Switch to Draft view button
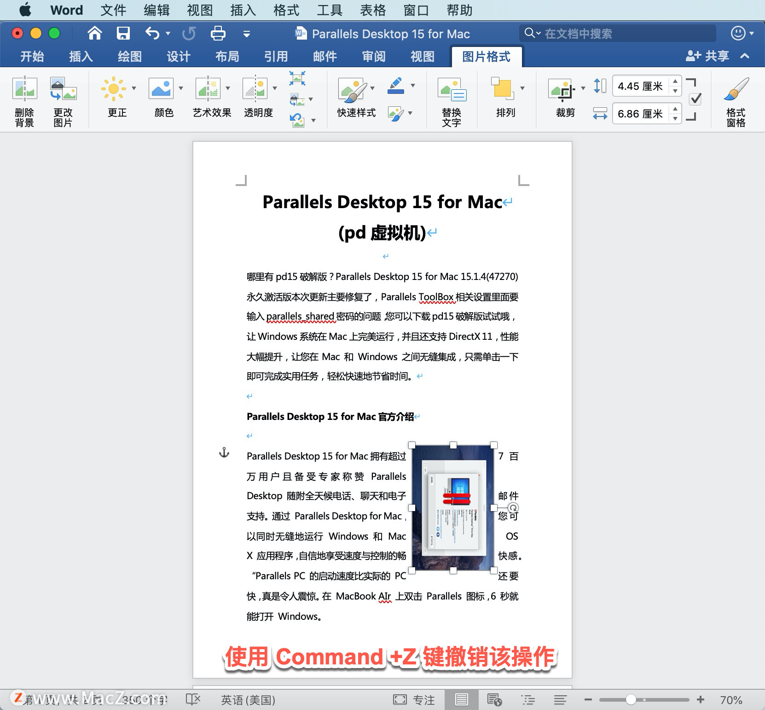Image resolution: width=765 pixels, height=710 pixels. (560, 700)
